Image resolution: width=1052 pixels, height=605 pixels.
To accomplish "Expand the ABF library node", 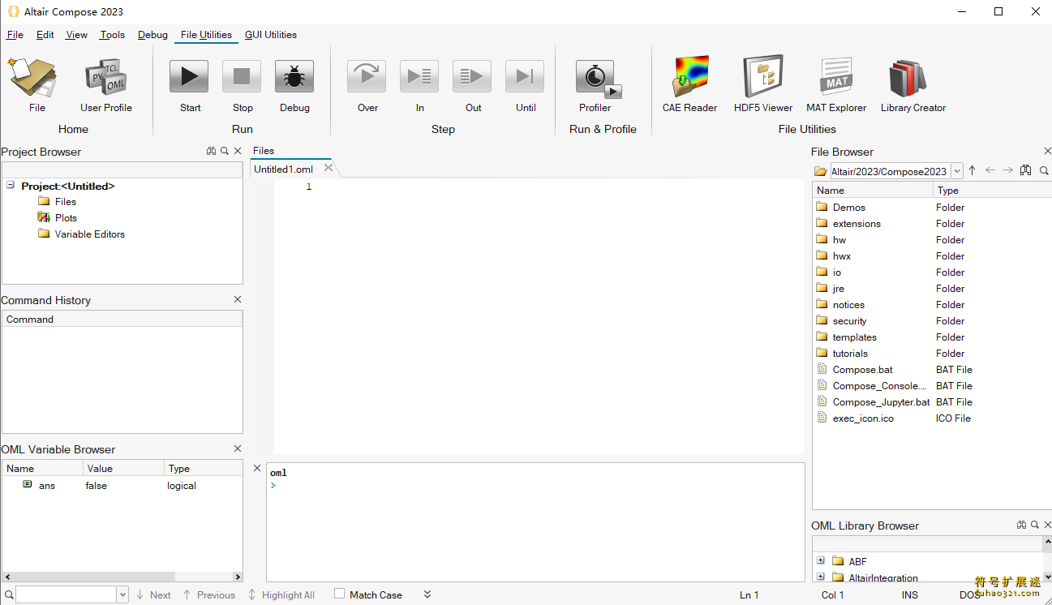I will 821,560.
